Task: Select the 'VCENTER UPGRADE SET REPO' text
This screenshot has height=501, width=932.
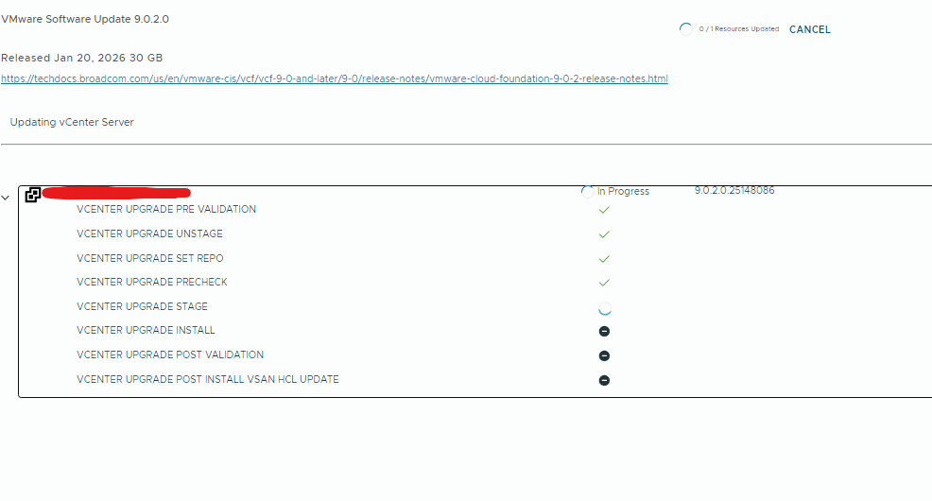Action: (x=149, y=258)
